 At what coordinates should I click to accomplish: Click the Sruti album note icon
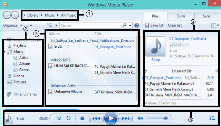click(50, 46)
